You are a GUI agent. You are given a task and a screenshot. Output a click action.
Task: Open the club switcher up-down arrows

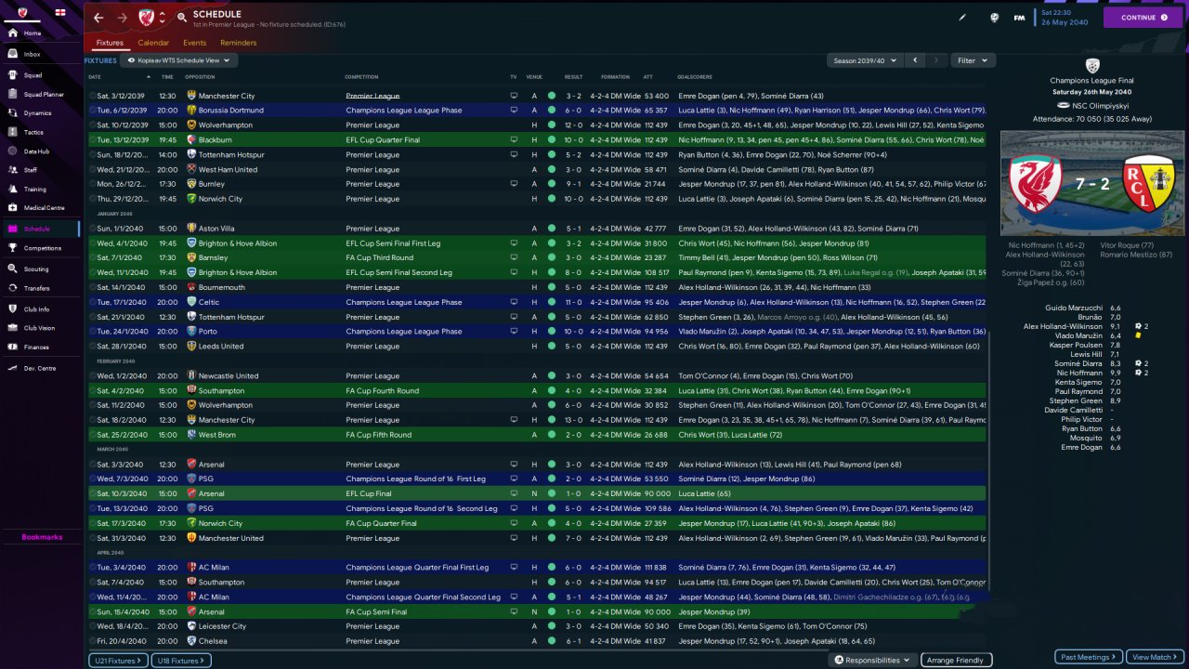(163, 17)
